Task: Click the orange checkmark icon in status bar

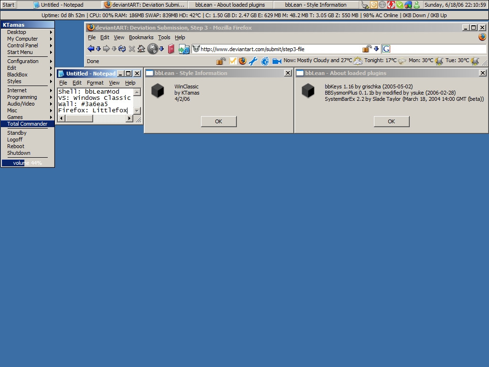Action: [x=233, y=61]
